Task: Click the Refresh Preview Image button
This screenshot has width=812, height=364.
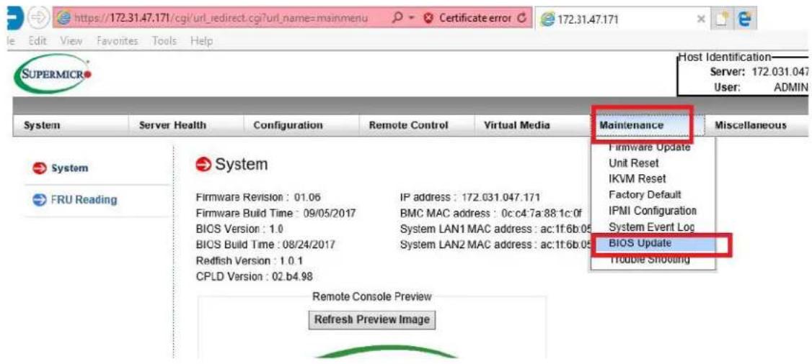Action: click(372, 319)
